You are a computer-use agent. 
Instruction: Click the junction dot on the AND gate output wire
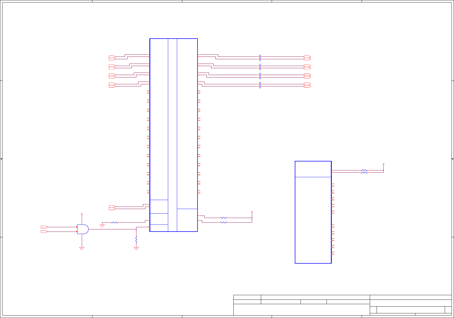pyautogui.click(x=136, y=229)
